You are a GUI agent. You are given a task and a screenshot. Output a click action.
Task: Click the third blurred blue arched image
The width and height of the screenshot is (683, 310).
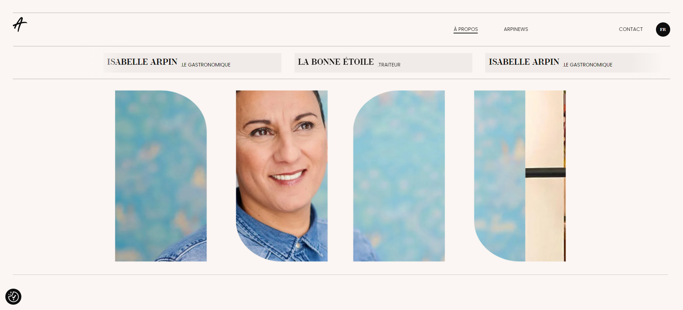click(399, 176)
